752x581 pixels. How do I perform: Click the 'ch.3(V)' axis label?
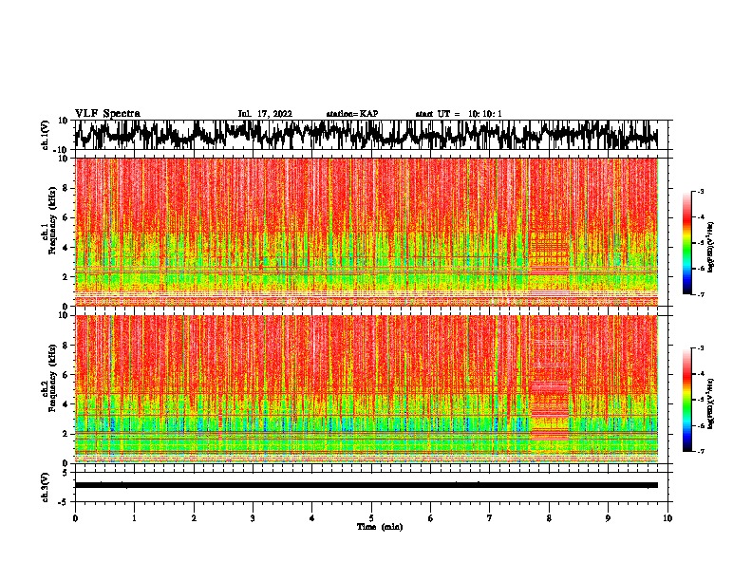(46, 487)
